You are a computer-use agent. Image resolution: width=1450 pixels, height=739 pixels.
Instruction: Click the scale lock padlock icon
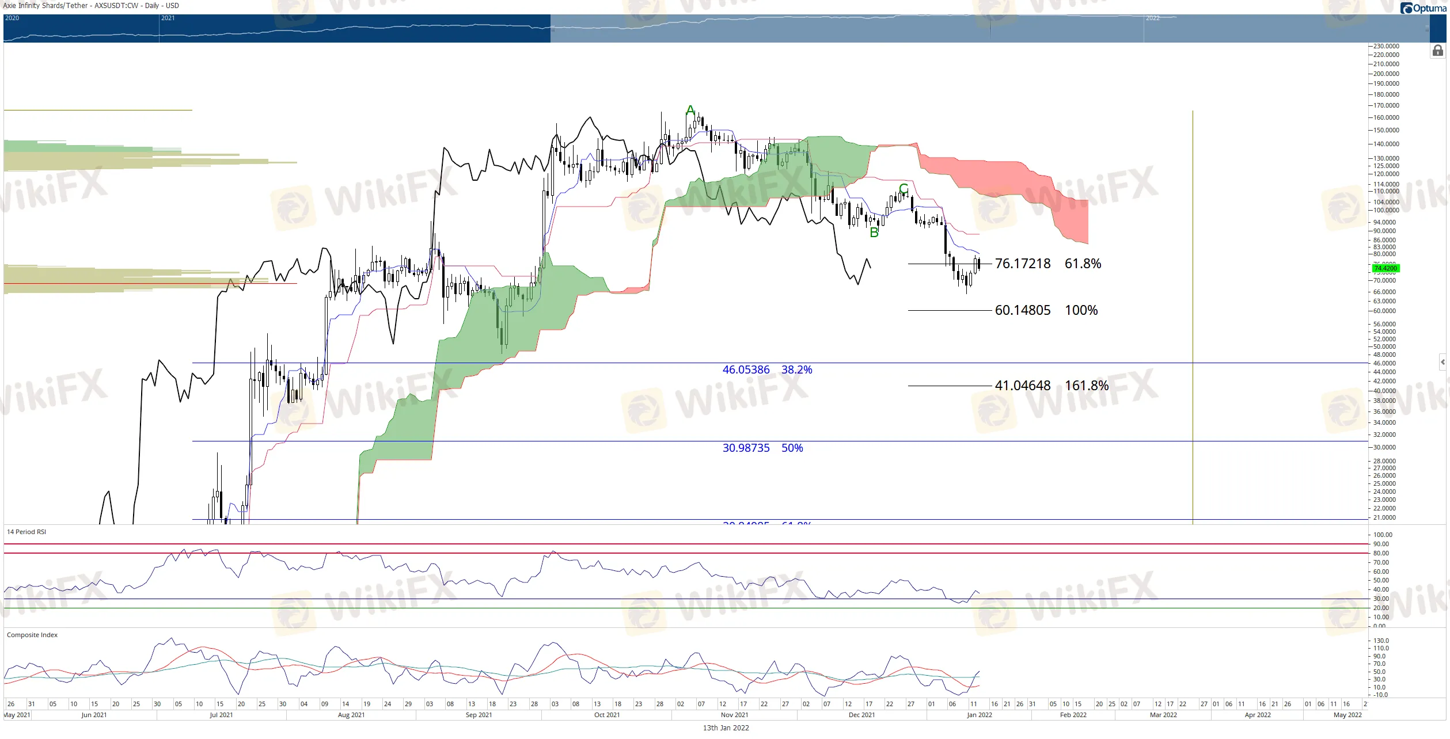tap(1437, 51)
